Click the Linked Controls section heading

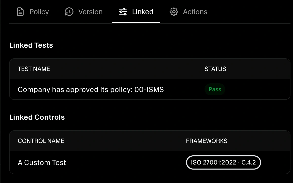tap(37, 117)
